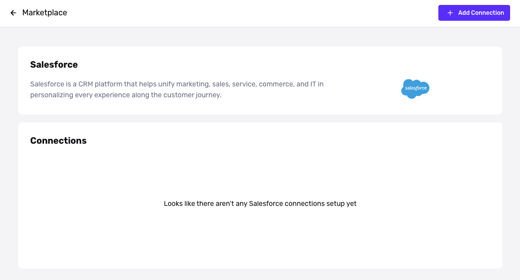Click the empty Salesforce connections message

260,203
